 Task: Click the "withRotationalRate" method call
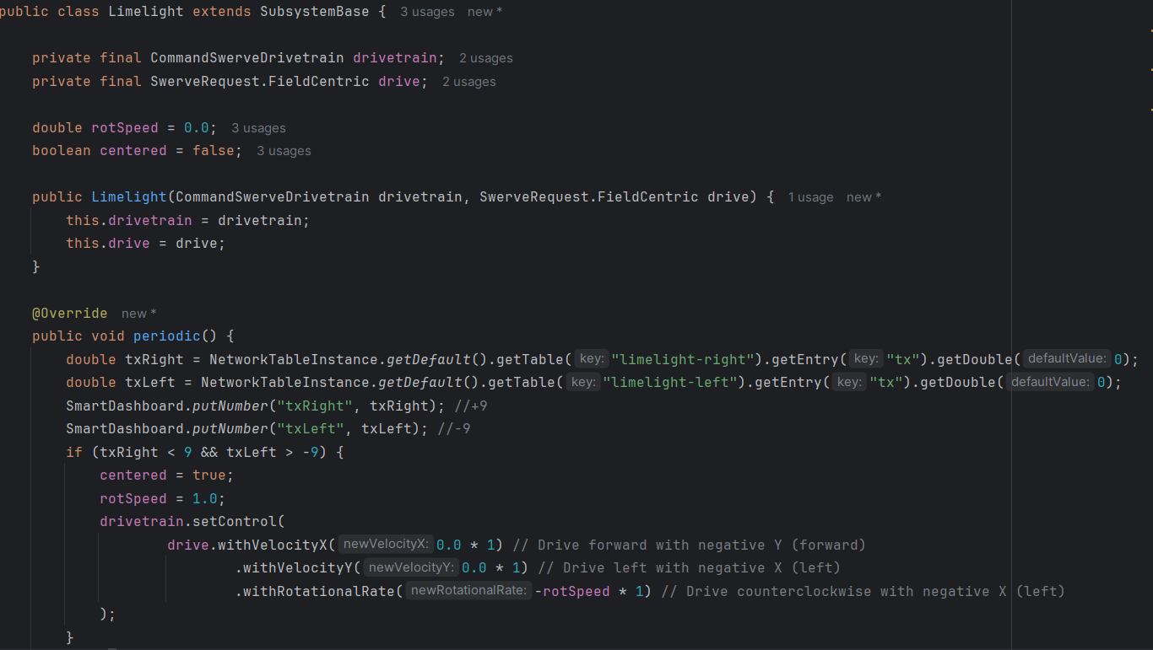[x=319, y=591]
